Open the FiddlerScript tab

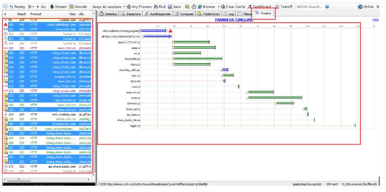tap(209, 14)
